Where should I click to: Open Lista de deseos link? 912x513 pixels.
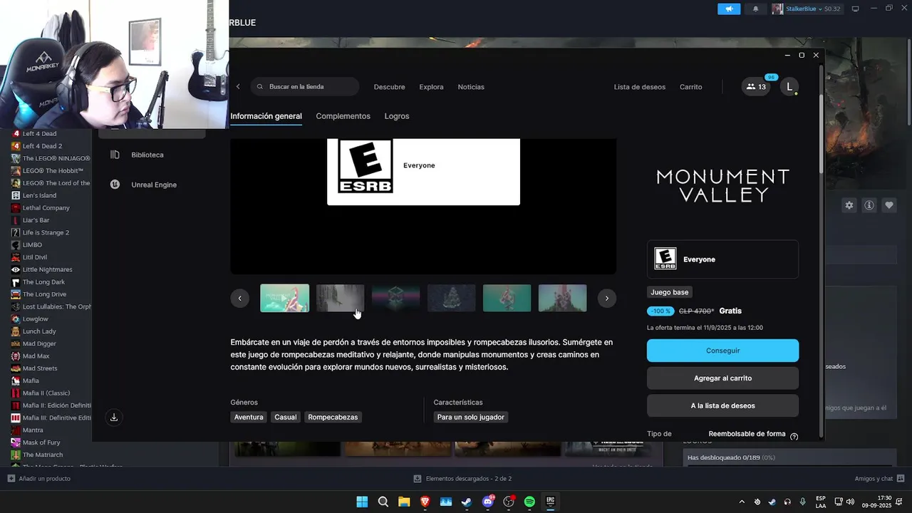pos(640,87)
